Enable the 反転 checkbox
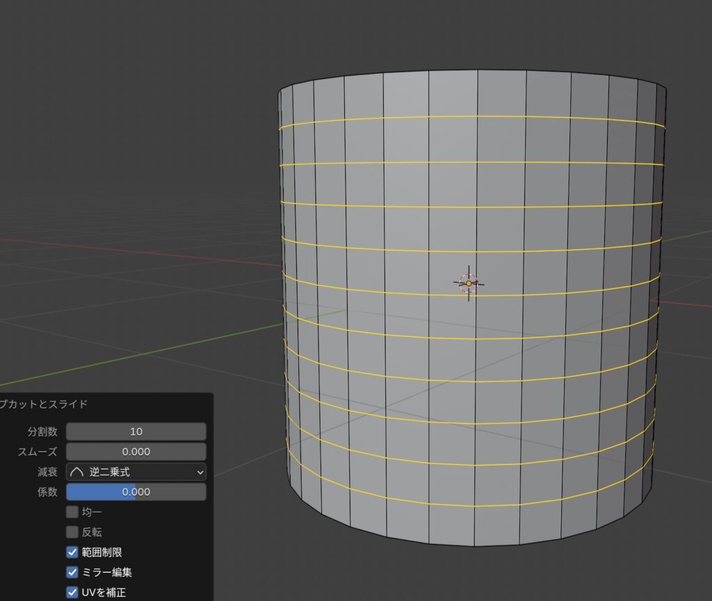 72,532
